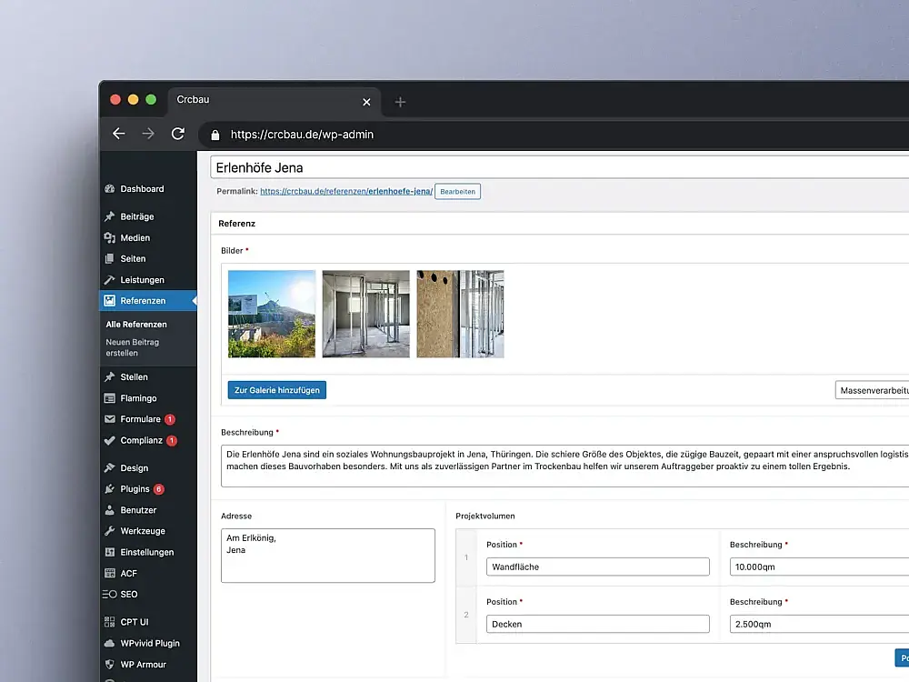The height and width of the screenshot is (682, 909).
Task: Click the browser forward arrow
Action: pyautogui.click(x=148, y=134)
